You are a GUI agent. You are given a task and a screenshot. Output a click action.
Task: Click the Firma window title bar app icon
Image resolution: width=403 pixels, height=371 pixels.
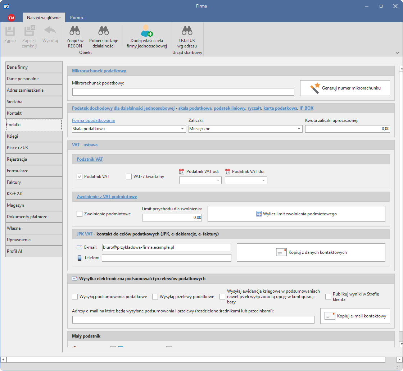click(x=6, y=6)
